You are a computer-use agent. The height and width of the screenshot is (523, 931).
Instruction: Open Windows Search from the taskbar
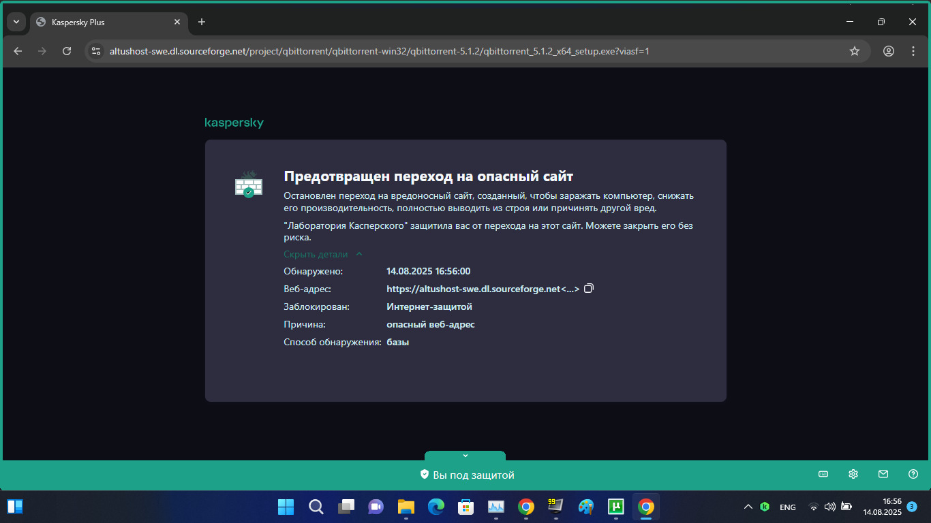click(x=316, y=507)
